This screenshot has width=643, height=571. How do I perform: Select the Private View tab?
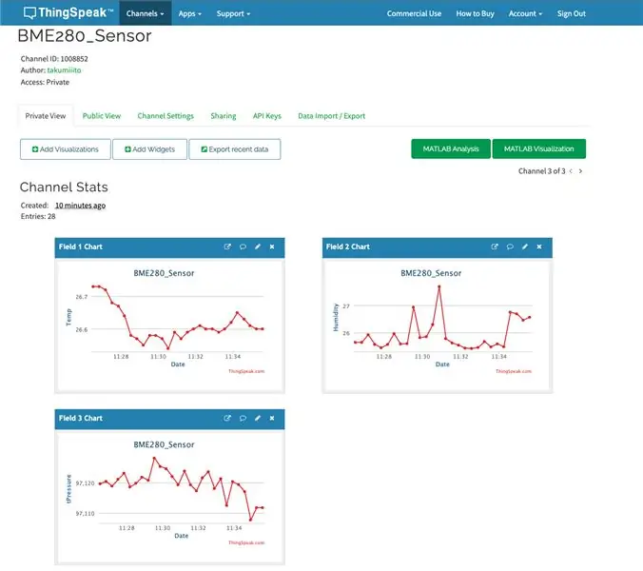pos(46,116)
